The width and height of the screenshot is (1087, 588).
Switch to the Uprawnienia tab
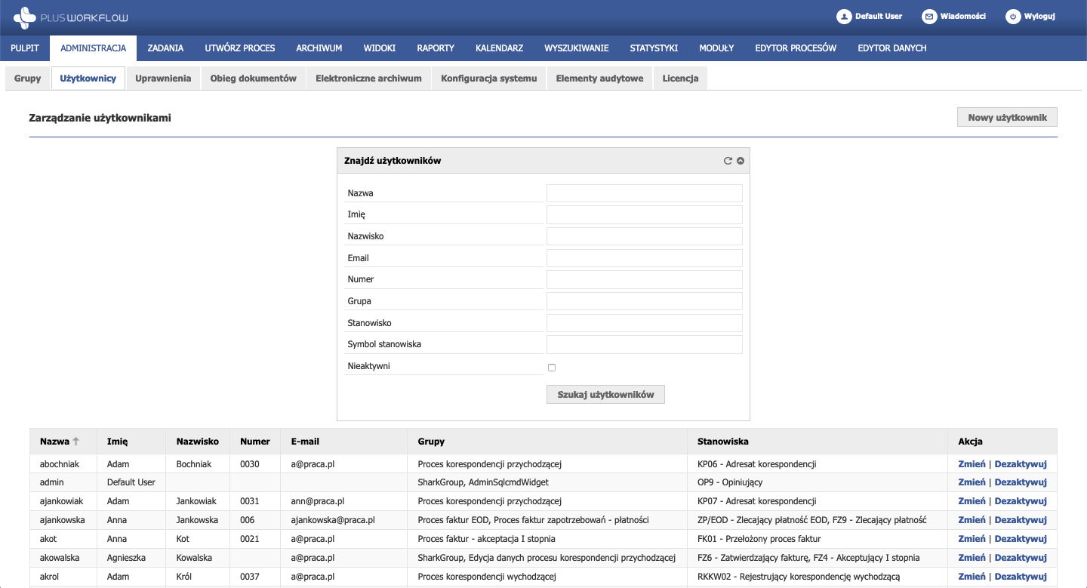pyautogui.click(x=163, y=79)
